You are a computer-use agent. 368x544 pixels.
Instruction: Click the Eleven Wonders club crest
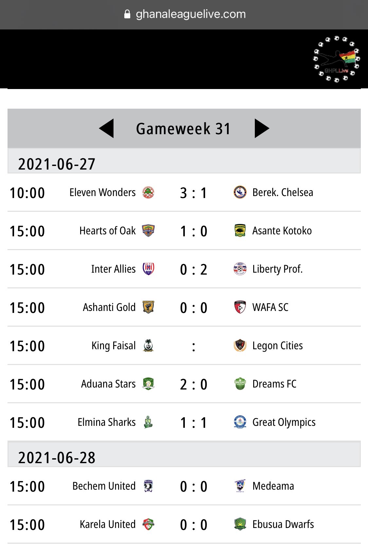tap(148, 192)
